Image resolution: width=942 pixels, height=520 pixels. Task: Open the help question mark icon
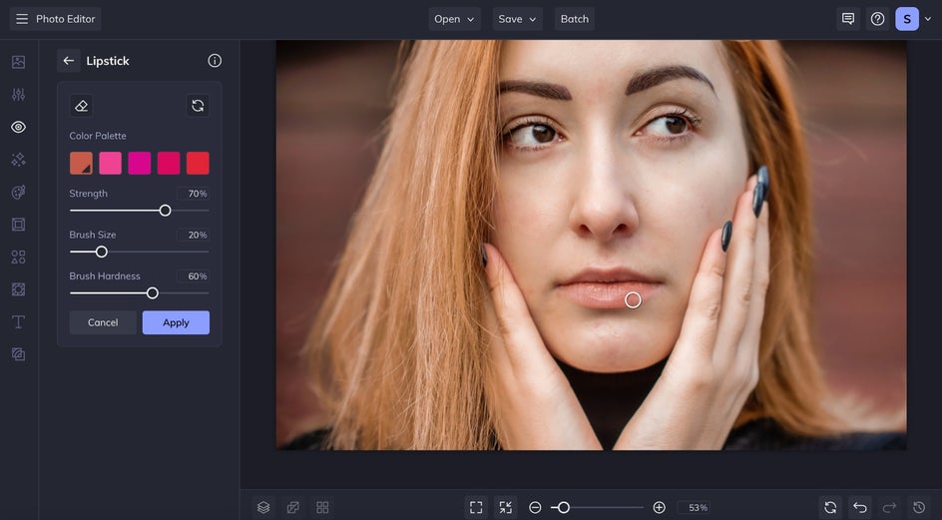tap(877, 19)
